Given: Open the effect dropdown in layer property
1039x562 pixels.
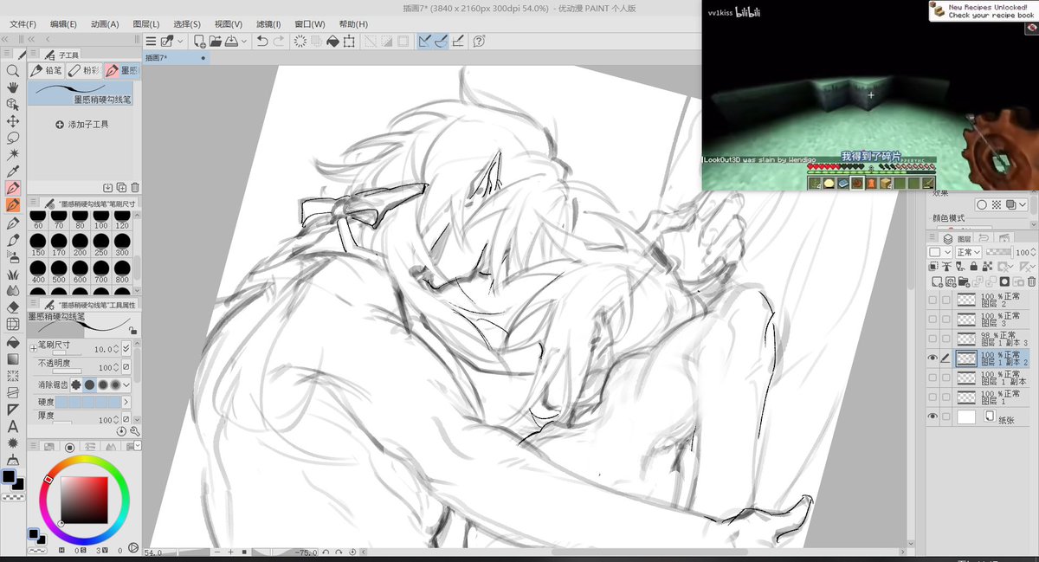Looking at the screenshot, I should (1023, 205).
